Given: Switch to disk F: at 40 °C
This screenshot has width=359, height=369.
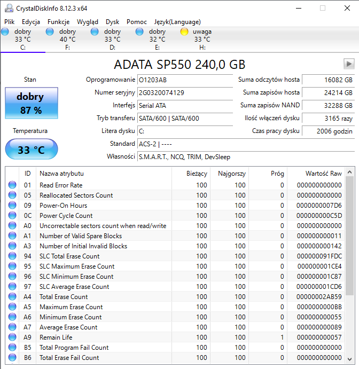Looking at the screenshot, I should pyautogui.click(x=67, y=40).
